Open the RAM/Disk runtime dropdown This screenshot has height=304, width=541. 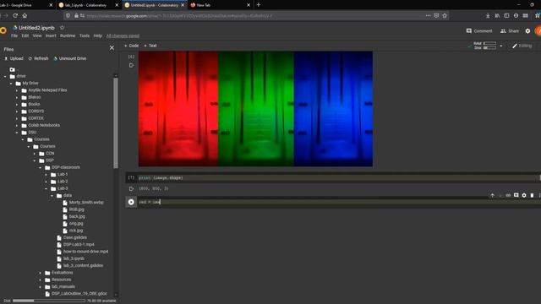click(501, 46)
